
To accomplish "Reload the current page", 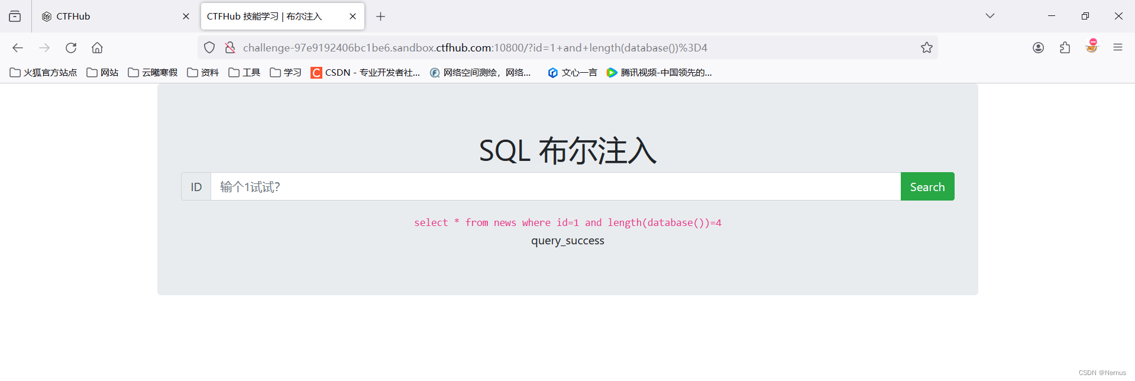I will click(x=71, y=48).
